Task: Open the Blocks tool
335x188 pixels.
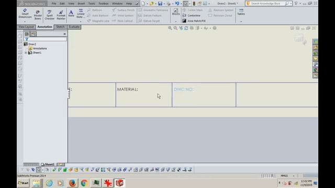Action: tap(176, 12)
